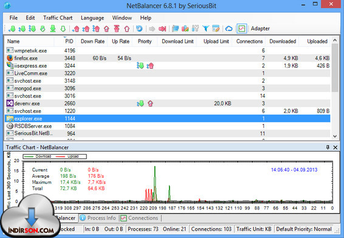Open the Window menu

click(x=122, y=18)
